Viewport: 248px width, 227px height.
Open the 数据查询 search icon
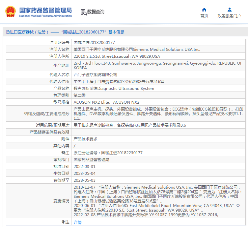point(84,12)
